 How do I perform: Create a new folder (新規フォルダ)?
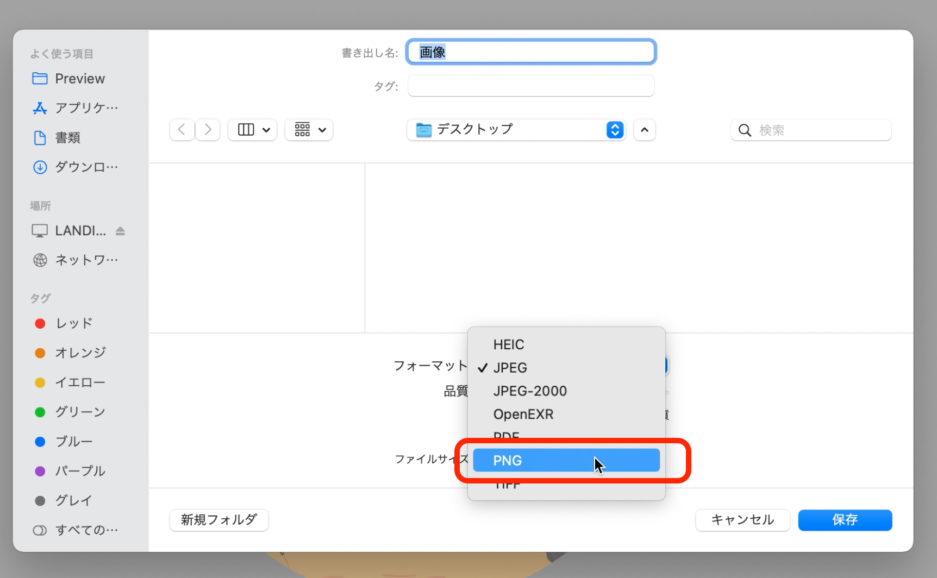pos(219,520)
